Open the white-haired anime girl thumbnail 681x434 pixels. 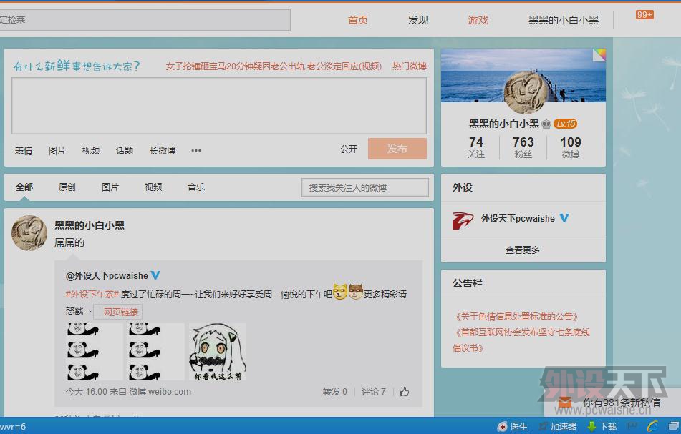tap(218, 352)
